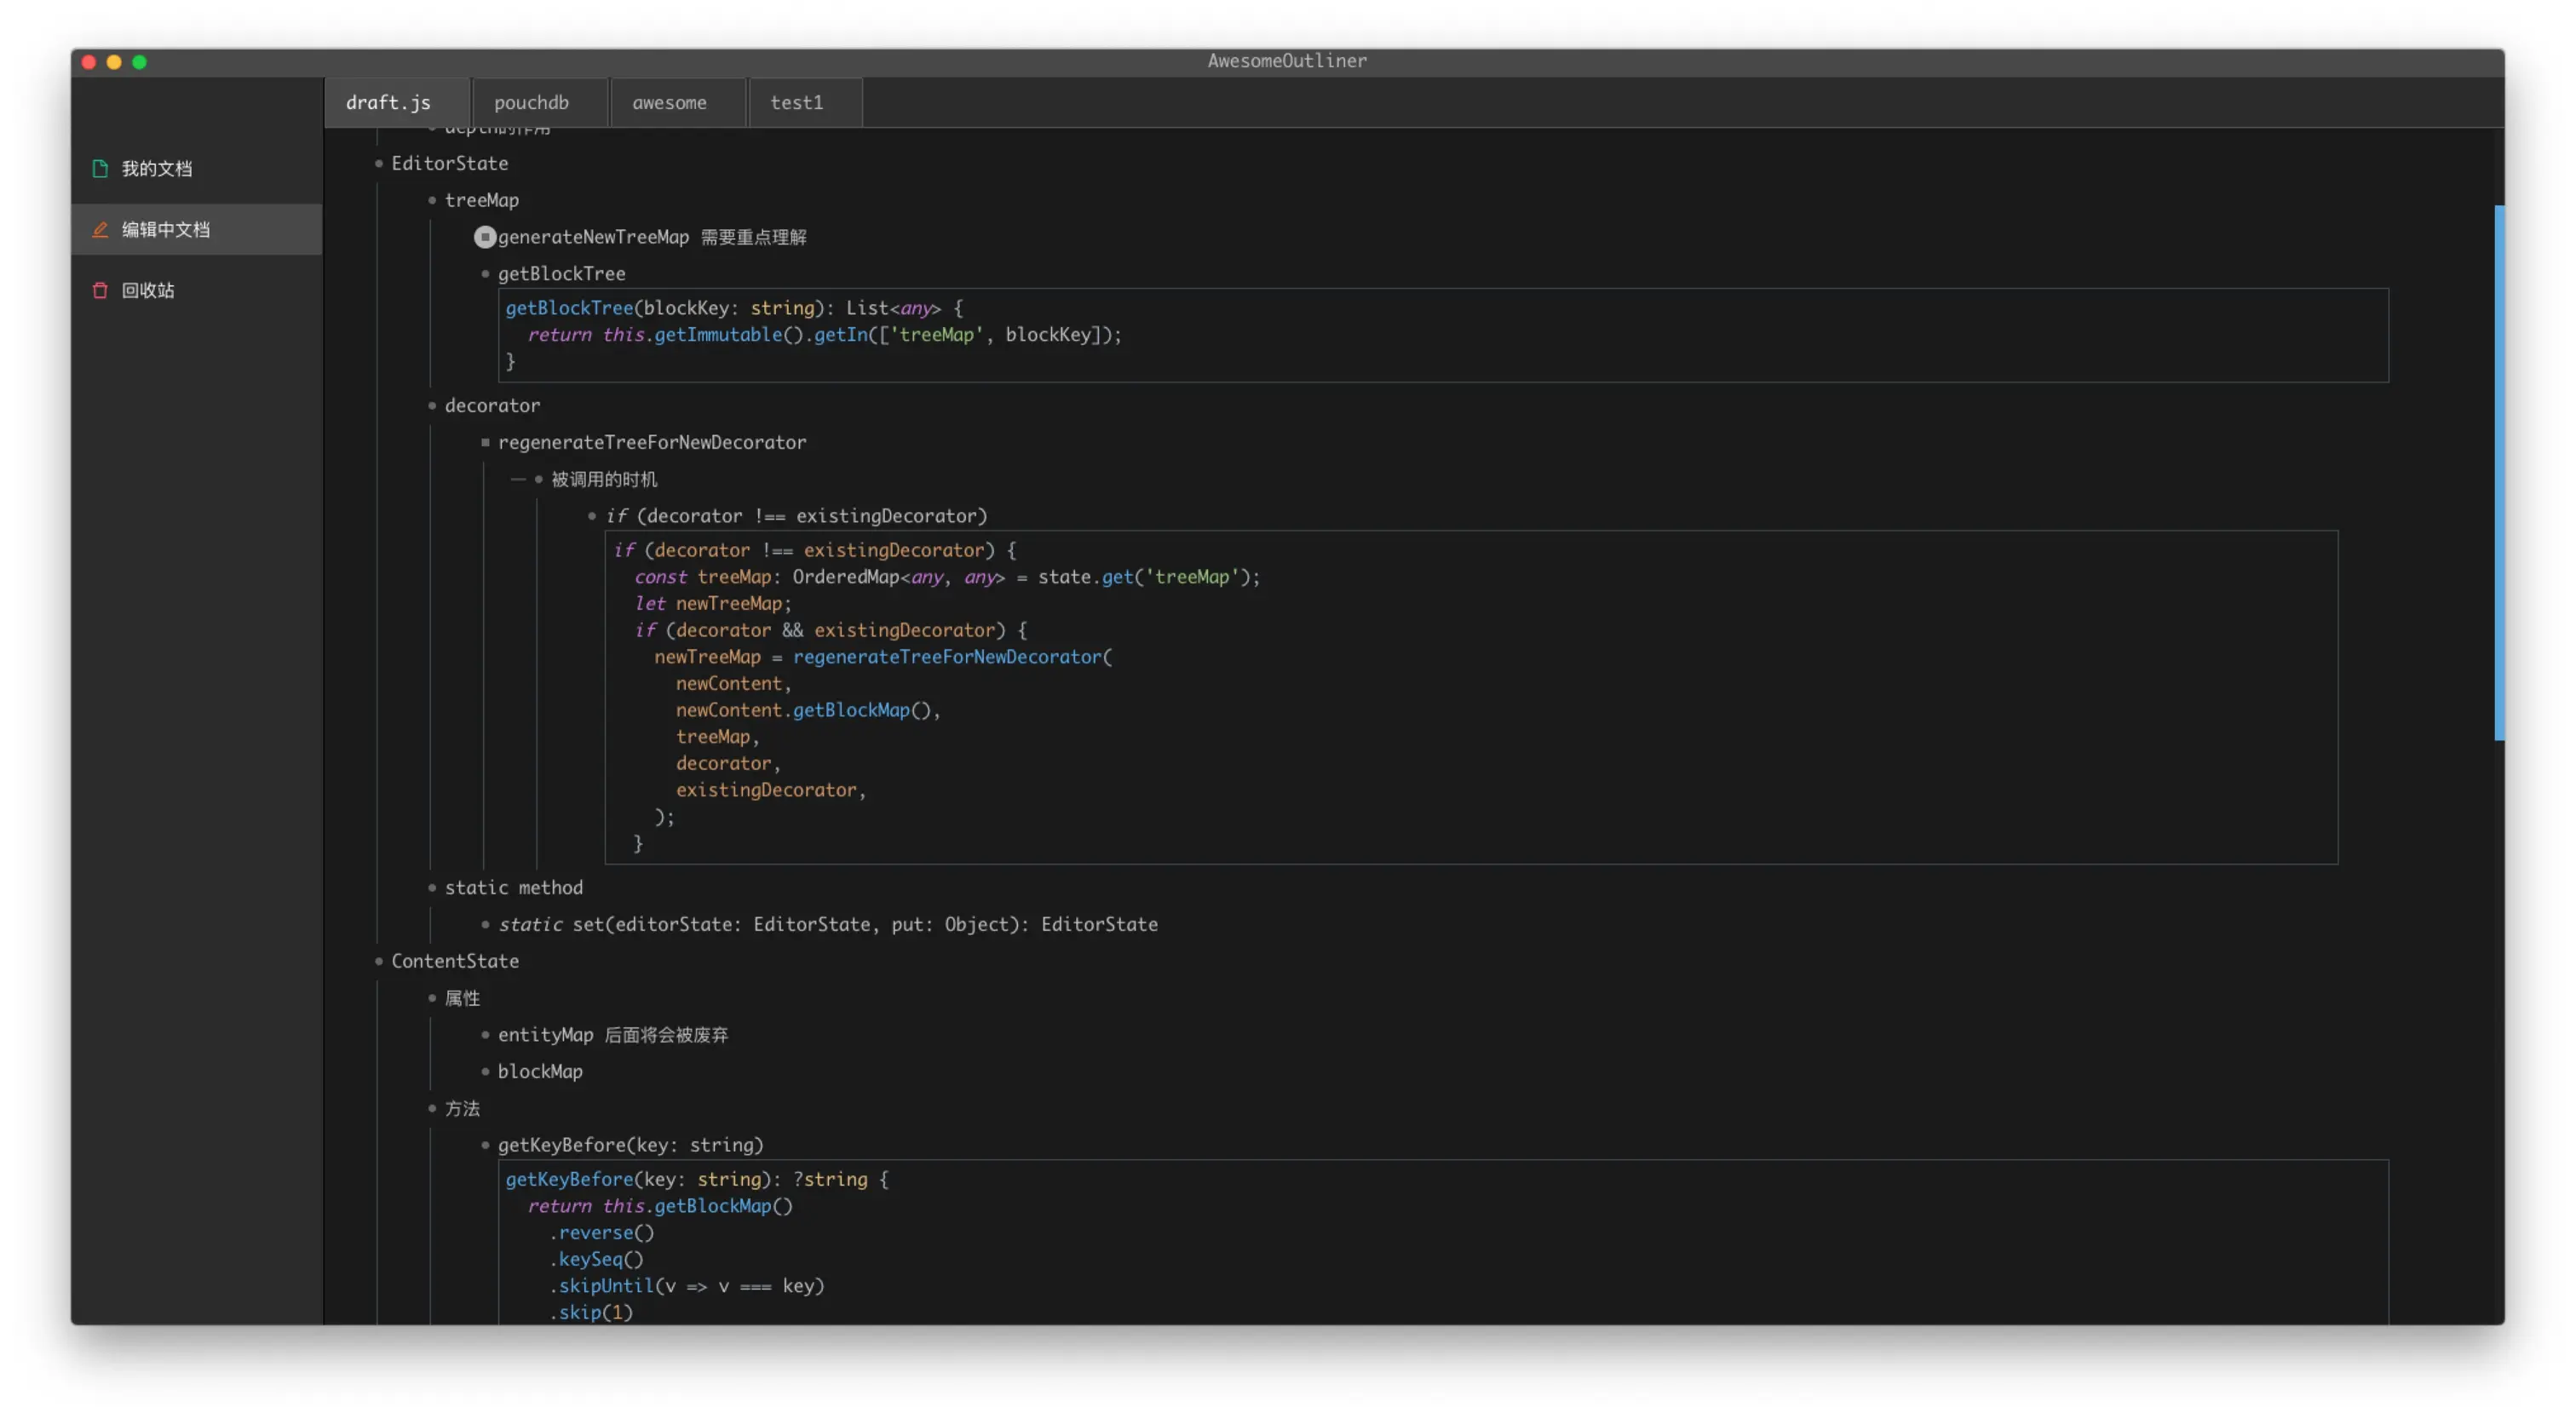Image resolution: width=2576 pixels, height=1419 pixels.
Task: Switch to the pouchdb tab
Action: click(x=531, y=103)
